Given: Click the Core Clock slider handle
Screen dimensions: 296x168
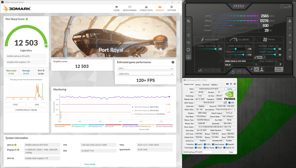Looking at the screenshot, I should pos(236,49).
